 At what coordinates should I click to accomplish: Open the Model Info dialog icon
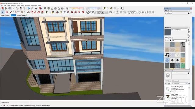click(41, 8)
